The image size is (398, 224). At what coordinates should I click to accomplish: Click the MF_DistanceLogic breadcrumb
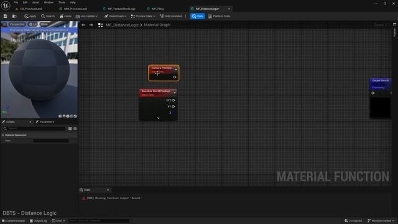(122, 25)
